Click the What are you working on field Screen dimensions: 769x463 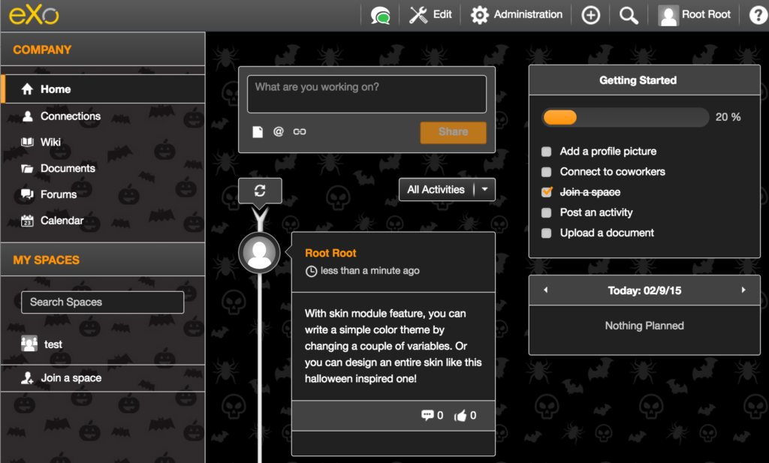(x=366, y=94)
